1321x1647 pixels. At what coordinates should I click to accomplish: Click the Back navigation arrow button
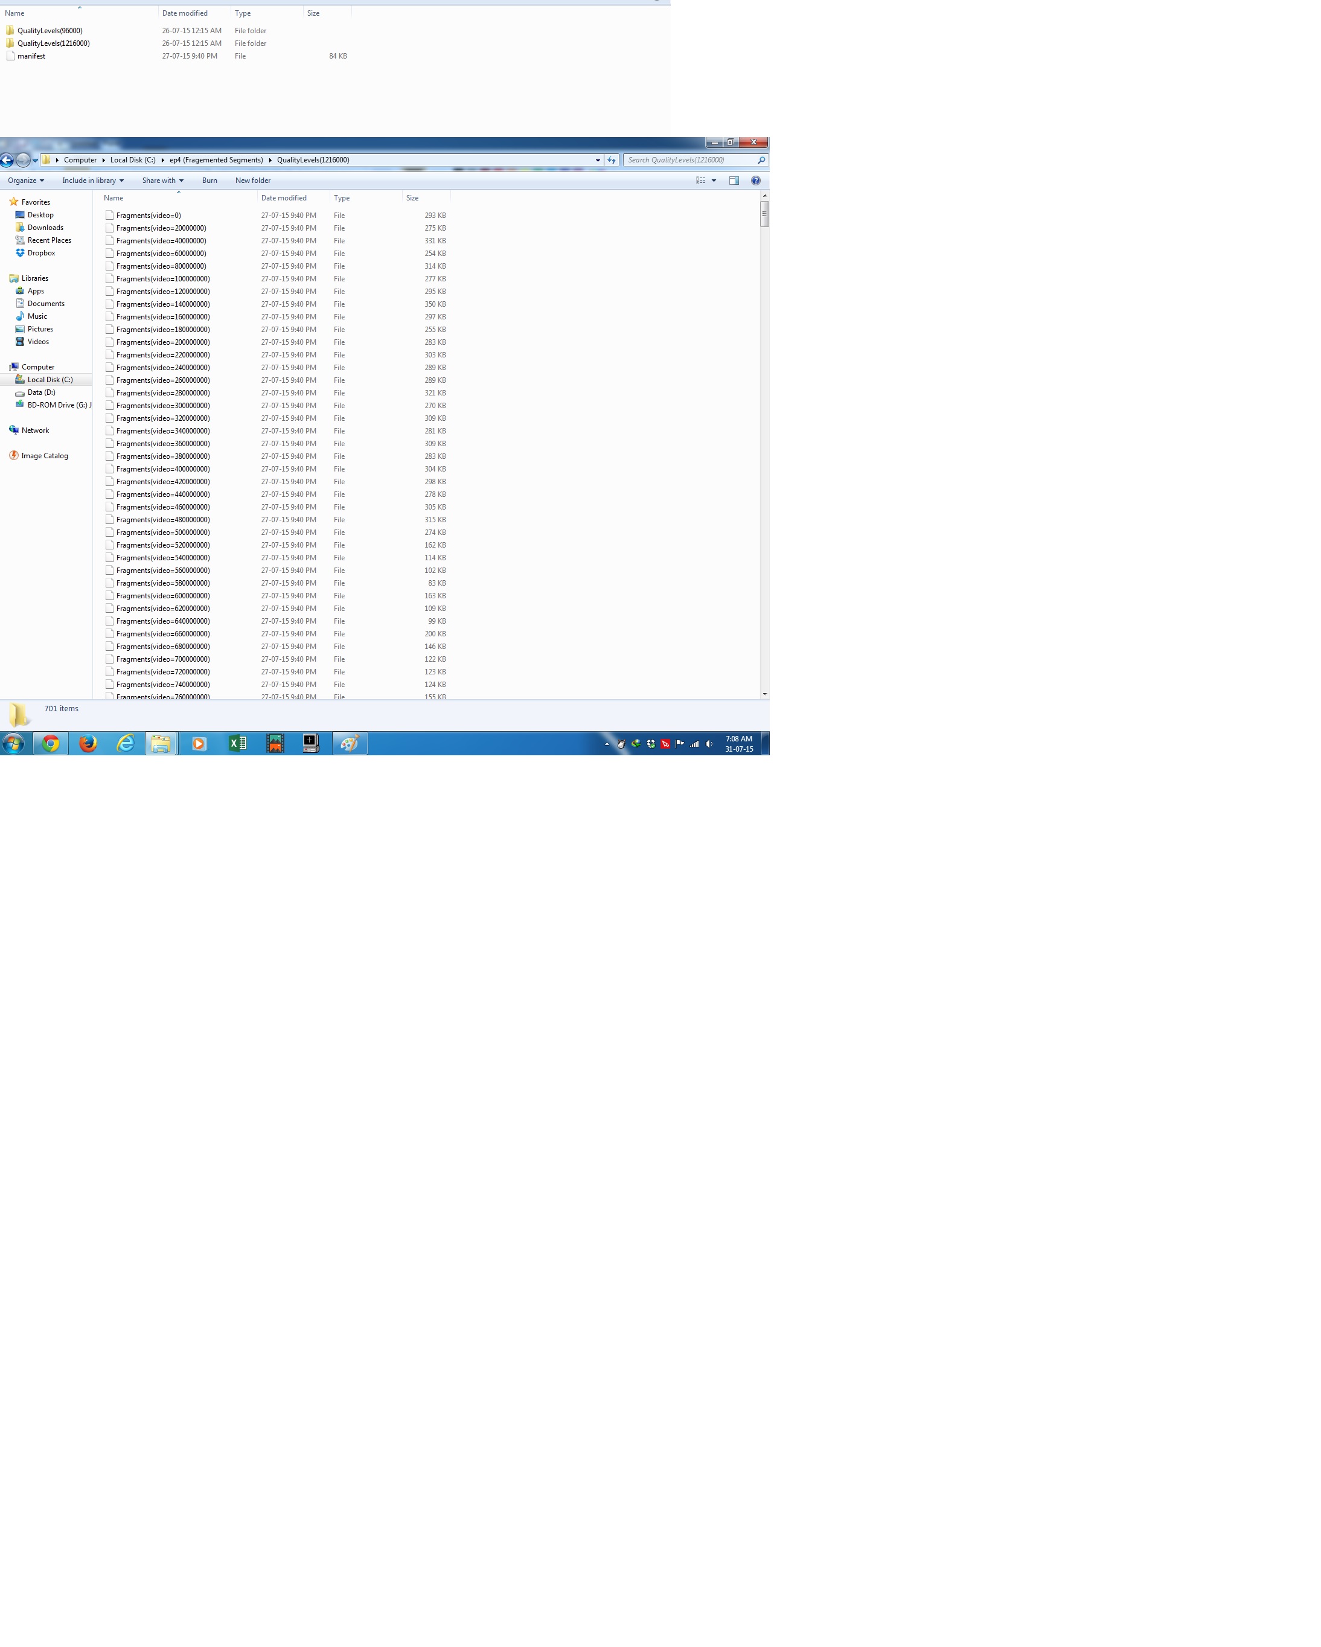[7, 161]
